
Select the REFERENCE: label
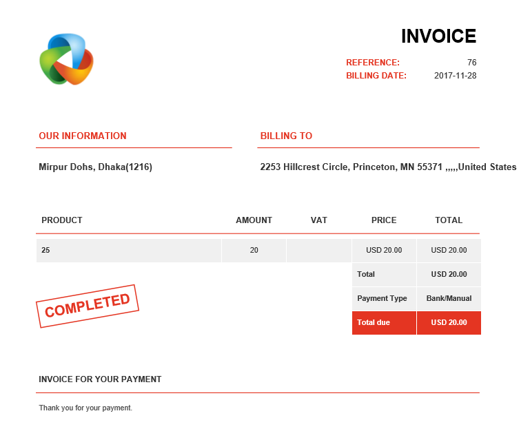372,63
